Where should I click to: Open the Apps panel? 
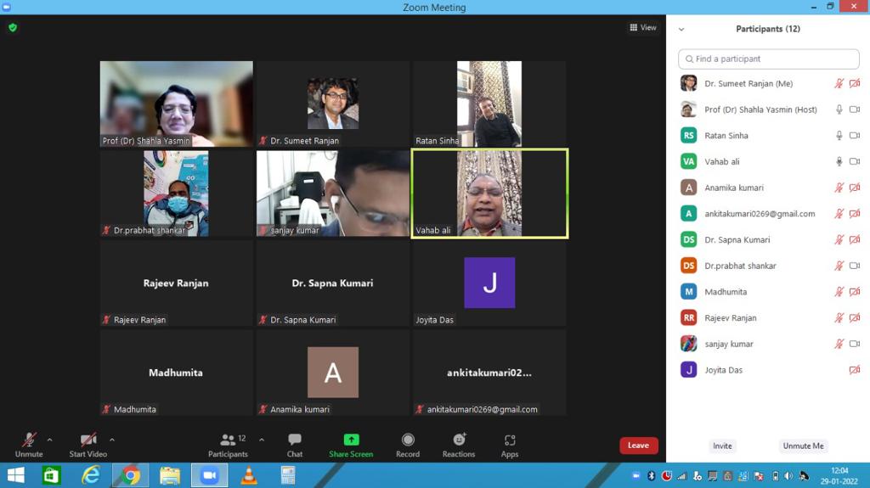[510, 444]
